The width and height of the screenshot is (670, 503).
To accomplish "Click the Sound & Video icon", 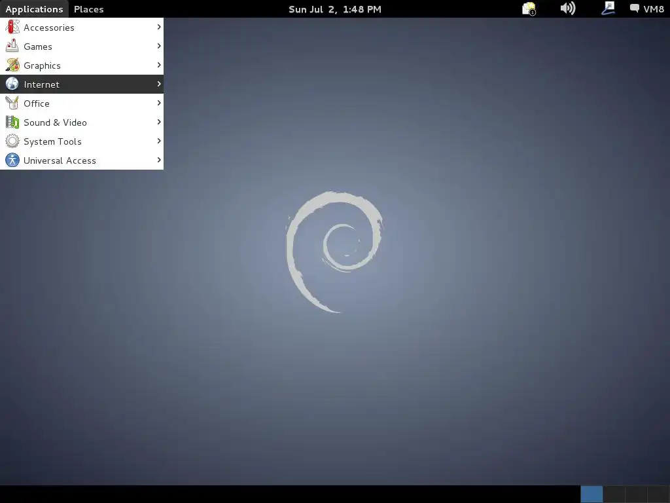I will [x=12, y=122].
